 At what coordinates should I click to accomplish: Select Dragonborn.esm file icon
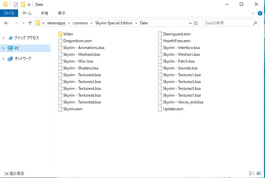pyautogui.click(x=60, y=41)
